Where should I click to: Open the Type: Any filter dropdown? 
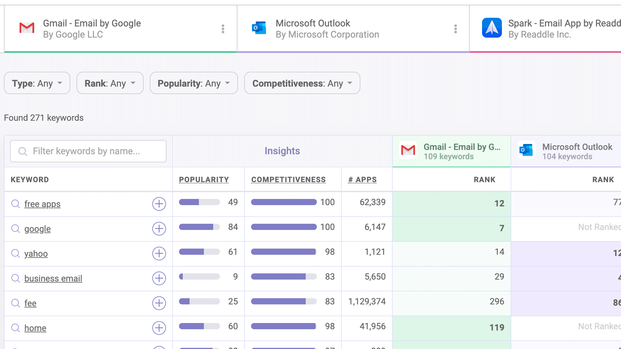click(37, 83)
